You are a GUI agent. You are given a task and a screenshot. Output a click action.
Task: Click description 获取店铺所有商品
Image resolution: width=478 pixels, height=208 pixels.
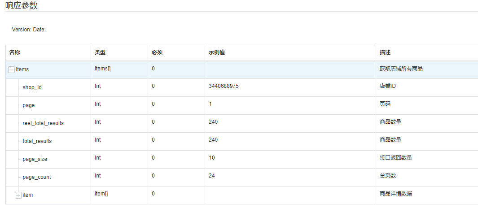[x=401, y=69]
